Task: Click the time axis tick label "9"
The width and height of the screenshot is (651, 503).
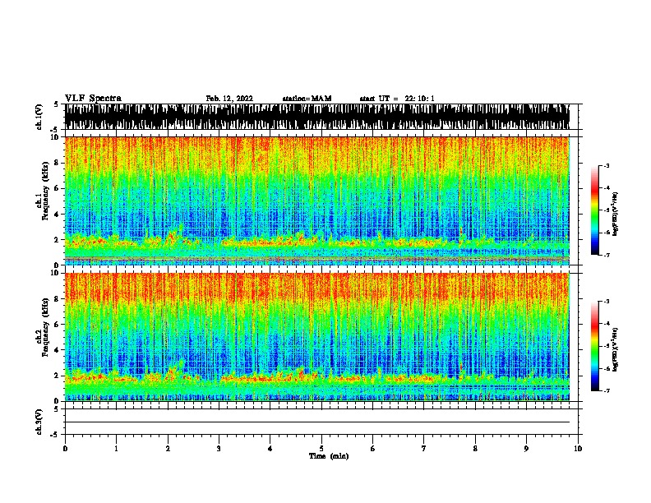Action: 526,449
